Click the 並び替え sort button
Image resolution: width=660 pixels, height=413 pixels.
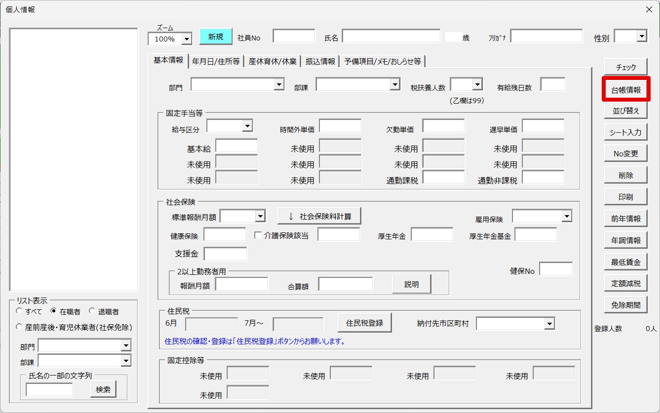(x=625, y=111)
